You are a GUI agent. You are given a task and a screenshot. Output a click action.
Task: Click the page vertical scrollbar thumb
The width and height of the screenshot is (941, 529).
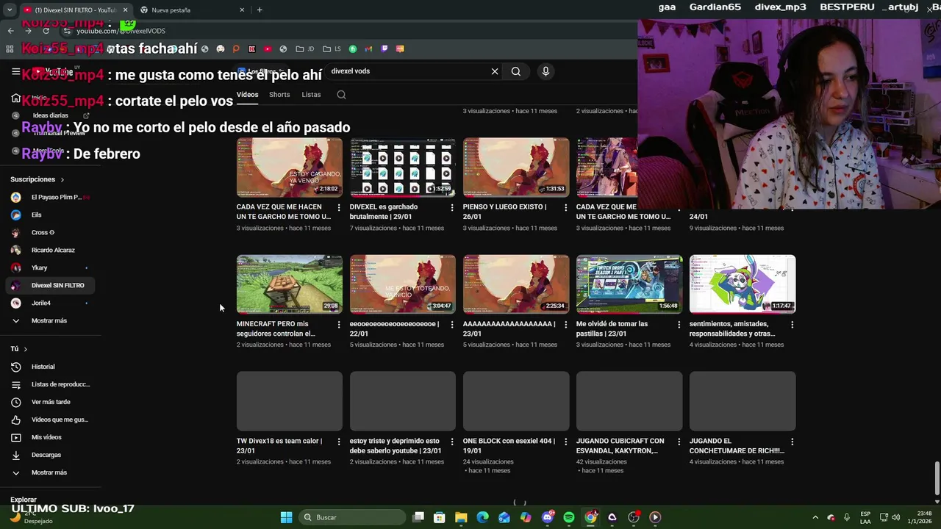[x=937, y=478]
